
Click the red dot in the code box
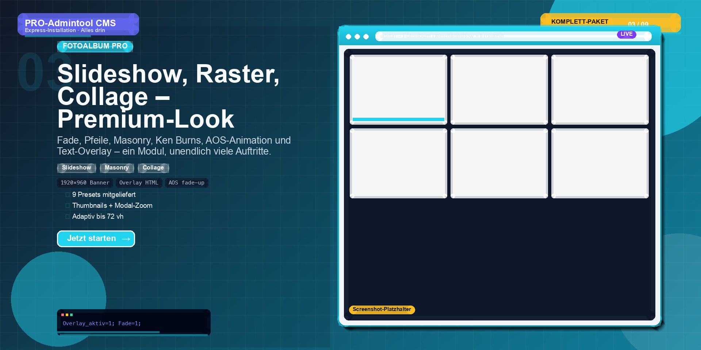pyautogui.click(x=63, y=315)
